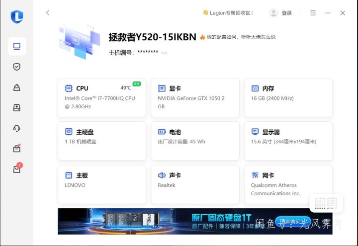Click the 显卡 icon
This screenshot has height=246, width=358.
(162, 88)
